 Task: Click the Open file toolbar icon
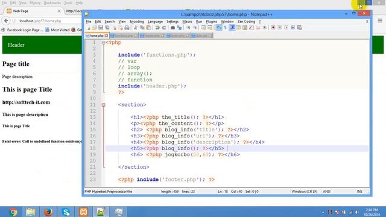pos(94,28)
